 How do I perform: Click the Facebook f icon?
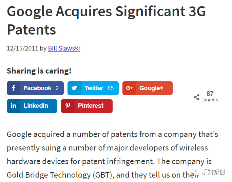pos(14,88)
